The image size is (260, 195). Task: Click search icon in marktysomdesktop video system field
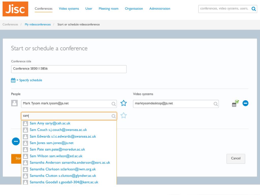click(x=216, y=104)
